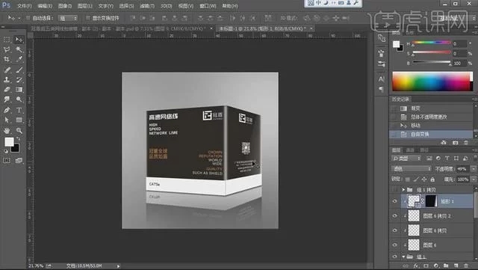
Task: Toggle Quick Mask mode icon
Action: [7, 160]
